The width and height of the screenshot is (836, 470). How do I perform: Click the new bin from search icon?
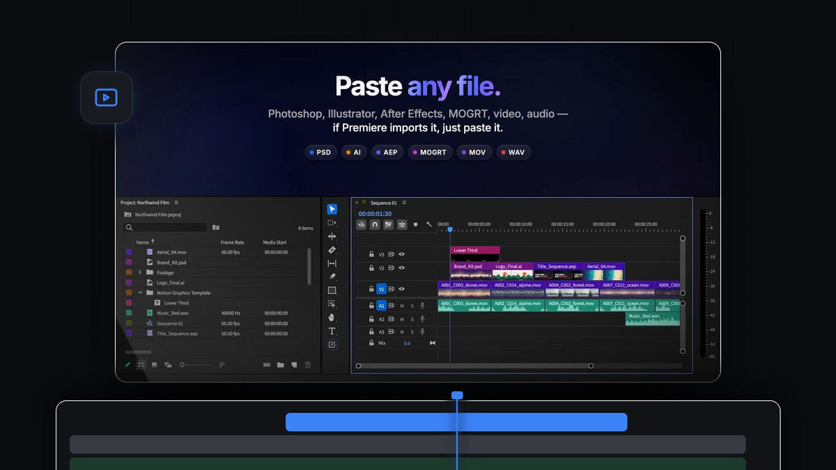(x=216, y=228)
